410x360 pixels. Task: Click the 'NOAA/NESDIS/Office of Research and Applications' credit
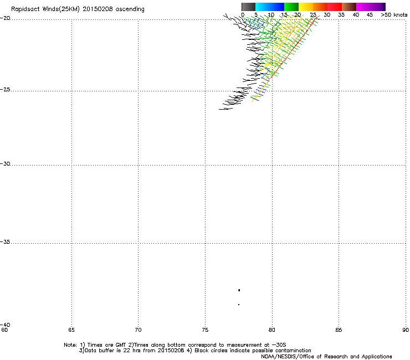click(x=326, y=357)
